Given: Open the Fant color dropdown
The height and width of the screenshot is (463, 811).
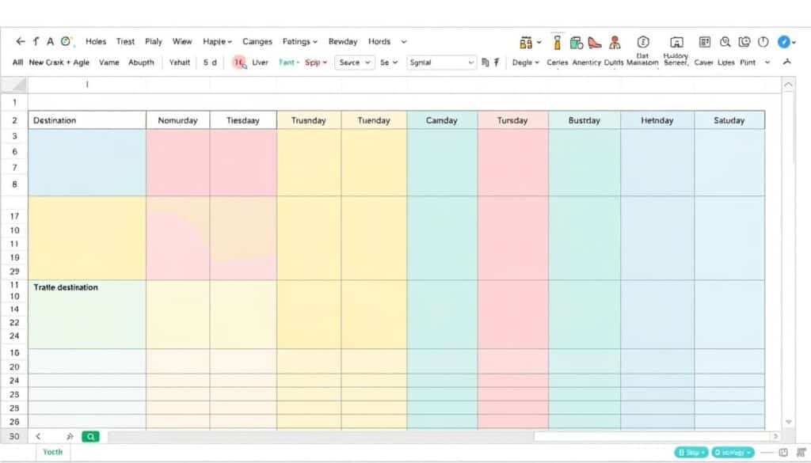Looking at the screenshot, I should tap(289, 63).
